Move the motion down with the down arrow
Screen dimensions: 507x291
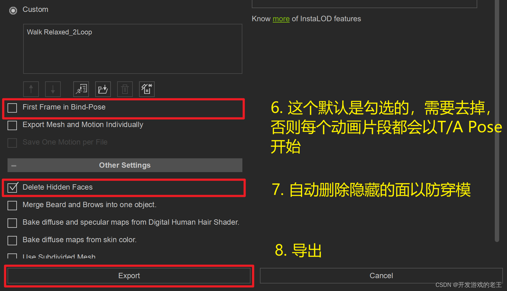[x=53, y=89]
